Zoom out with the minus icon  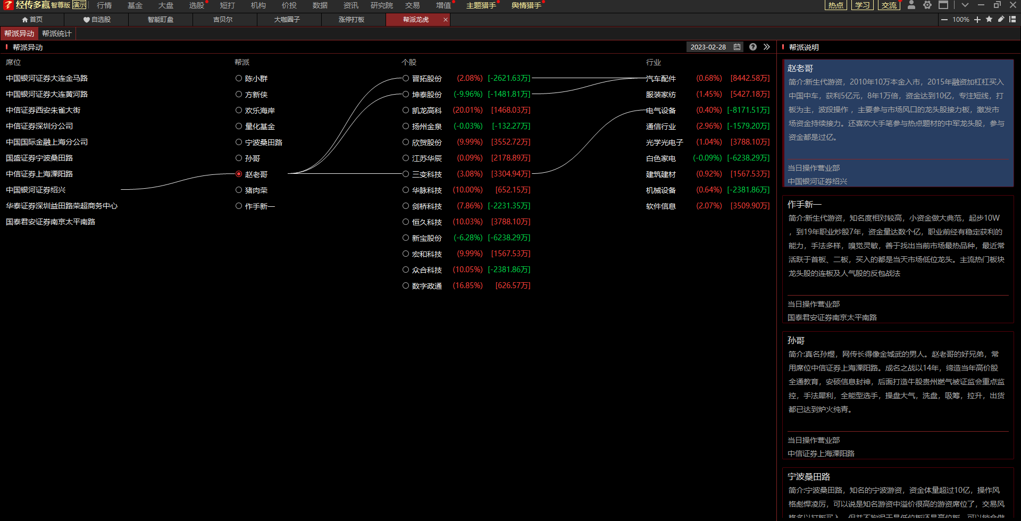click(944, 20)
